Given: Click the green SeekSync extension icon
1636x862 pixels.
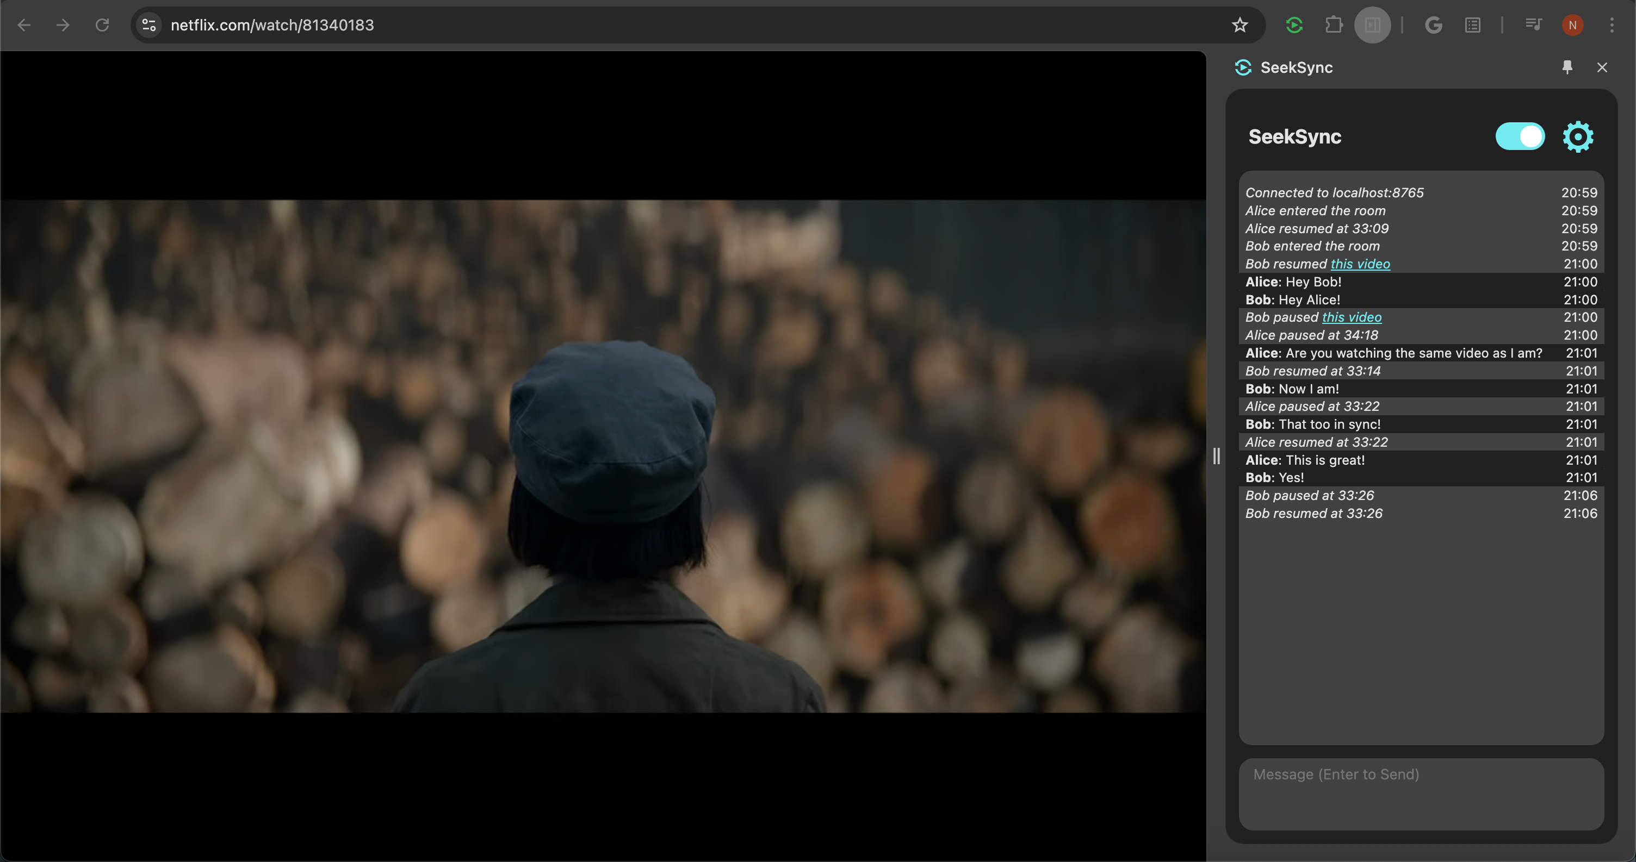Looking at the screenshot, I should (x=1294, y=26).
